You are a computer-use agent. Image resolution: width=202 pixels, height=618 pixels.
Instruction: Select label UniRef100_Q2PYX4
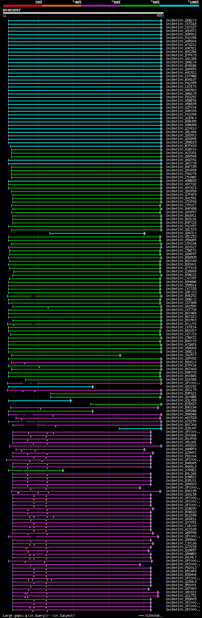[x=181, y=108]
